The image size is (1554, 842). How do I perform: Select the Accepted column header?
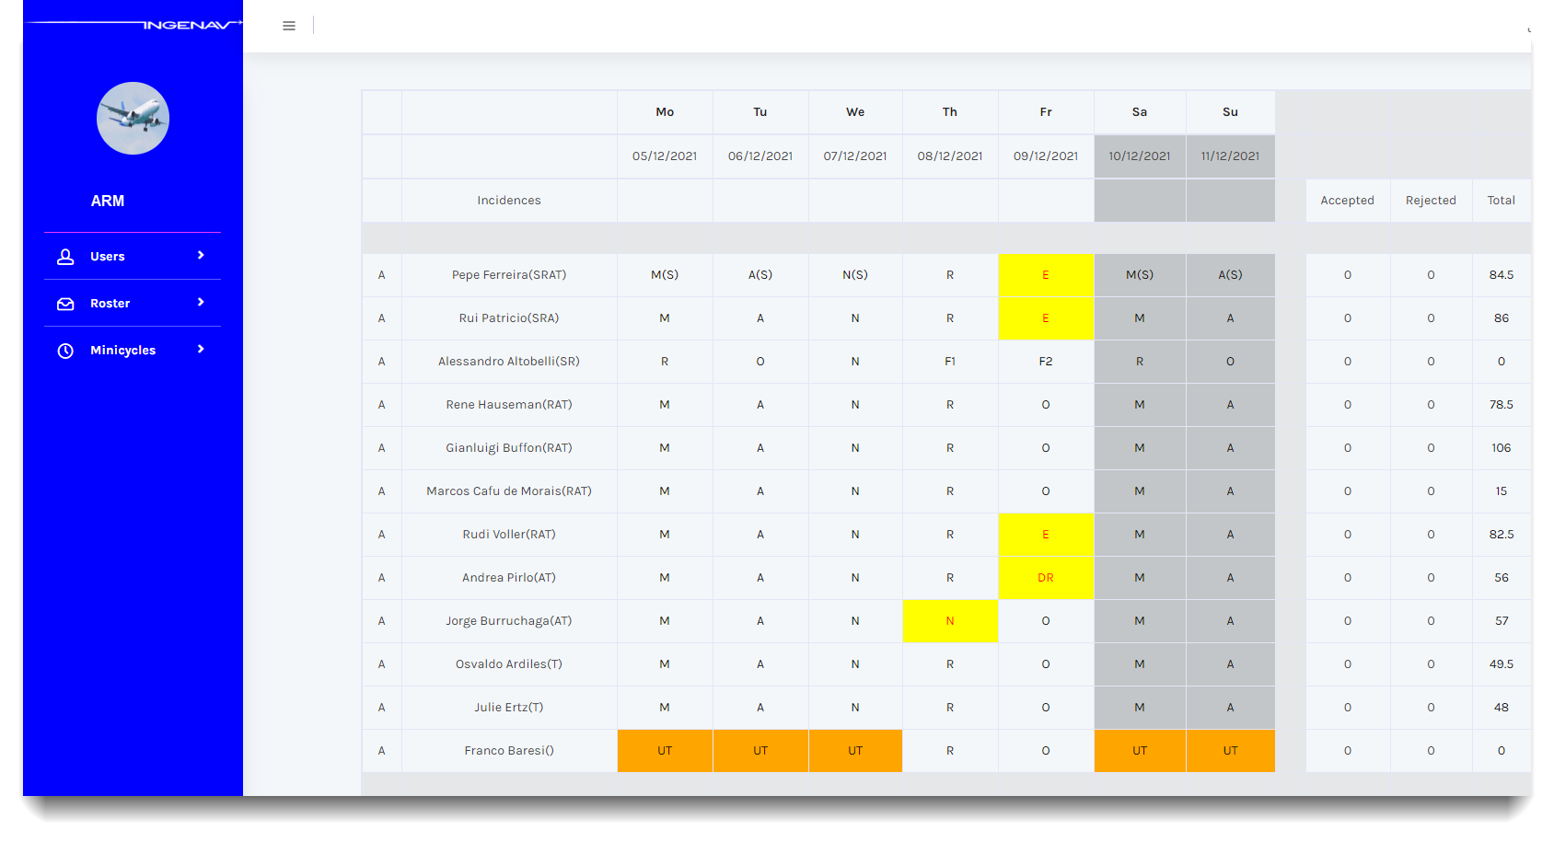1347,200
